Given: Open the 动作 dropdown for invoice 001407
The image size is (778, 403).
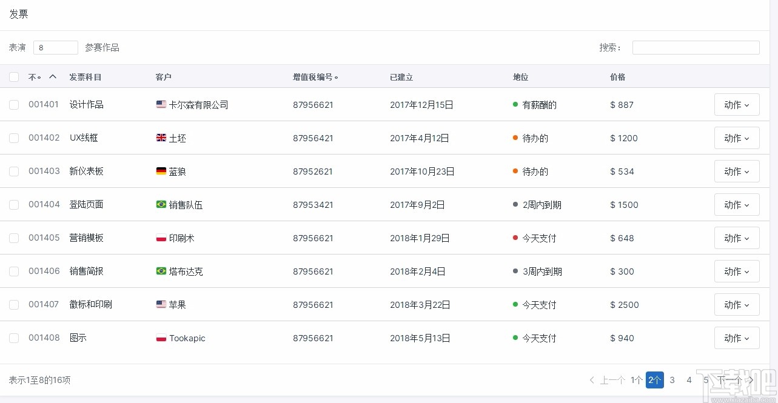Looking at the screenshot, I should click(x=737, y=304).
